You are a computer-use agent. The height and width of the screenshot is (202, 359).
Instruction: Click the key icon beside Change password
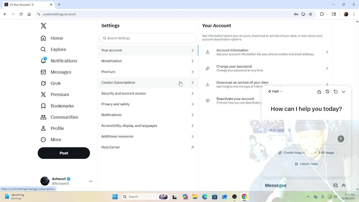point(208,68)
